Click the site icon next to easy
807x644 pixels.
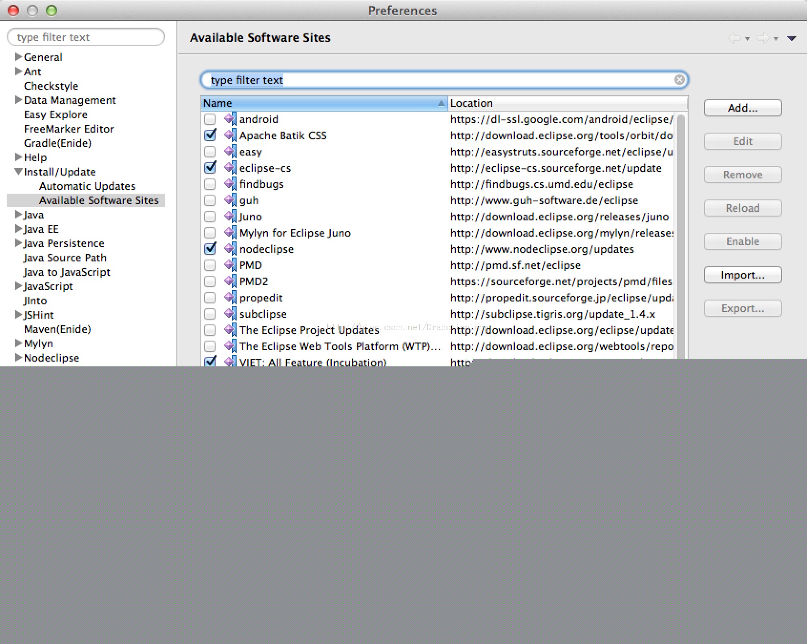pos(230,151)
